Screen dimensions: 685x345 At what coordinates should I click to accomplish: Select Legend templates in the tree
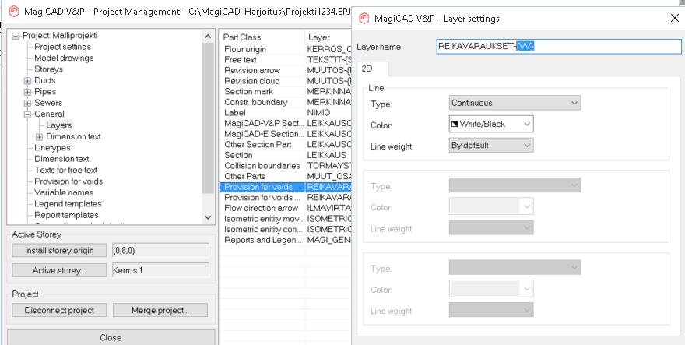click(68, 204)
